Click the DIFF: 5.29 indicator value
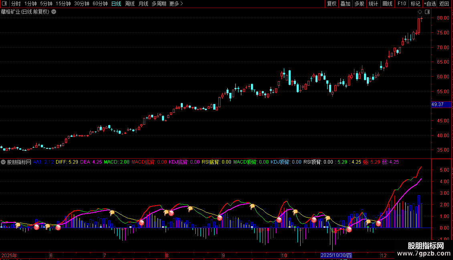Screen dimensions: 453x260 tap(67, 162)
